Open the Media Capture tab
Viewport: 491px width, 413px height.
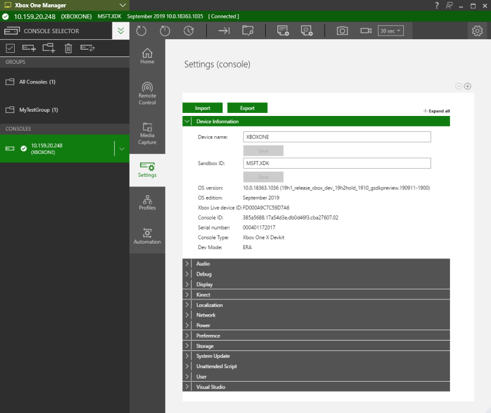[x=147, y=134]
